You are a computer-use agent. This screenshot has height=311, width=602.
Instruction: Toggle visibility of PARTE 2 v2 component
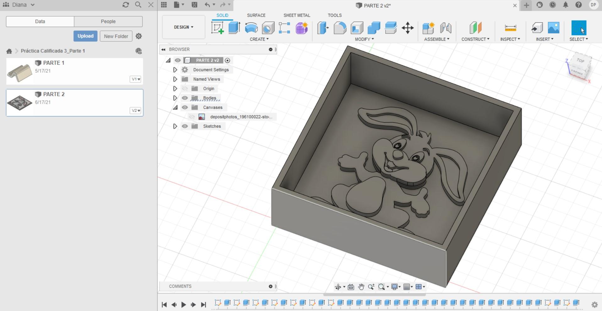pyautogui.click(x=178, y=60)
